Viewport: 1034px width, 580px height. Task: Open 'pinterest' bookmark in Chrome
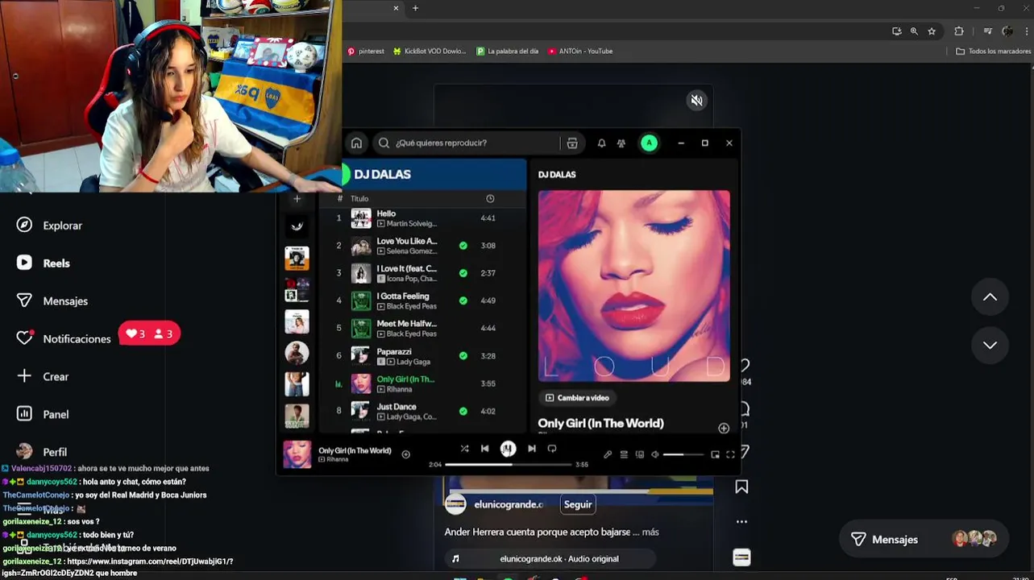366,51
